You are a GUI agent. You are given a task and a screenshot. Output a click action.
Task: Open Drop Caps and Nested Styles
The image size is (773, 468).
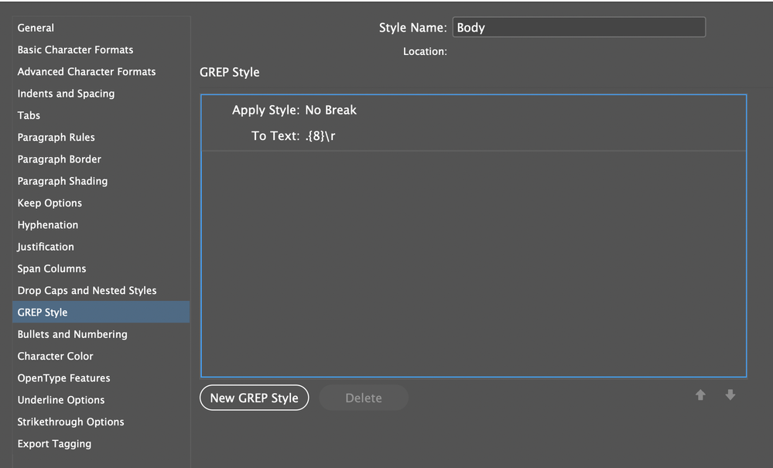[101, 291]
